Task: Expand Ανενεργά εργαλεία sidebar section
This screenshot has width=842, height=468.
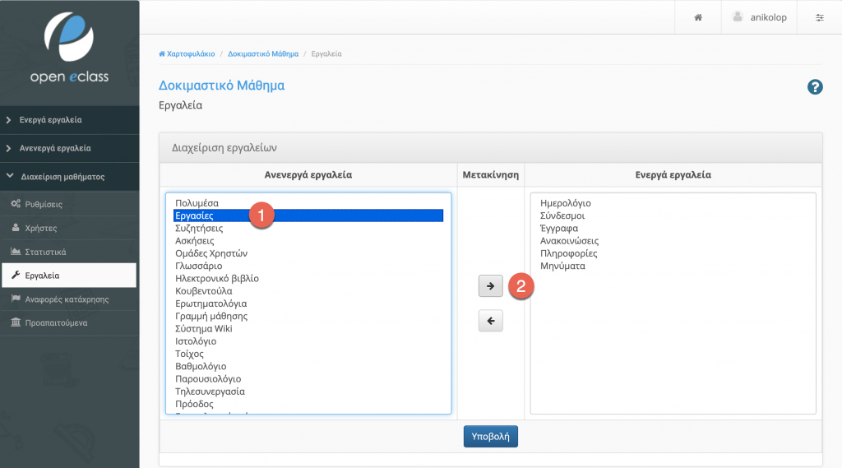Action: [x=69, y=148]
